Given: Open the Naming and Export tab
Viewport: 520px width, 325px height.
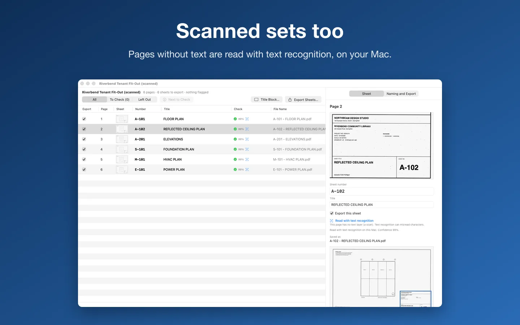Looking at the screenshot, I should pyautogui.click(x=401, y=94).
